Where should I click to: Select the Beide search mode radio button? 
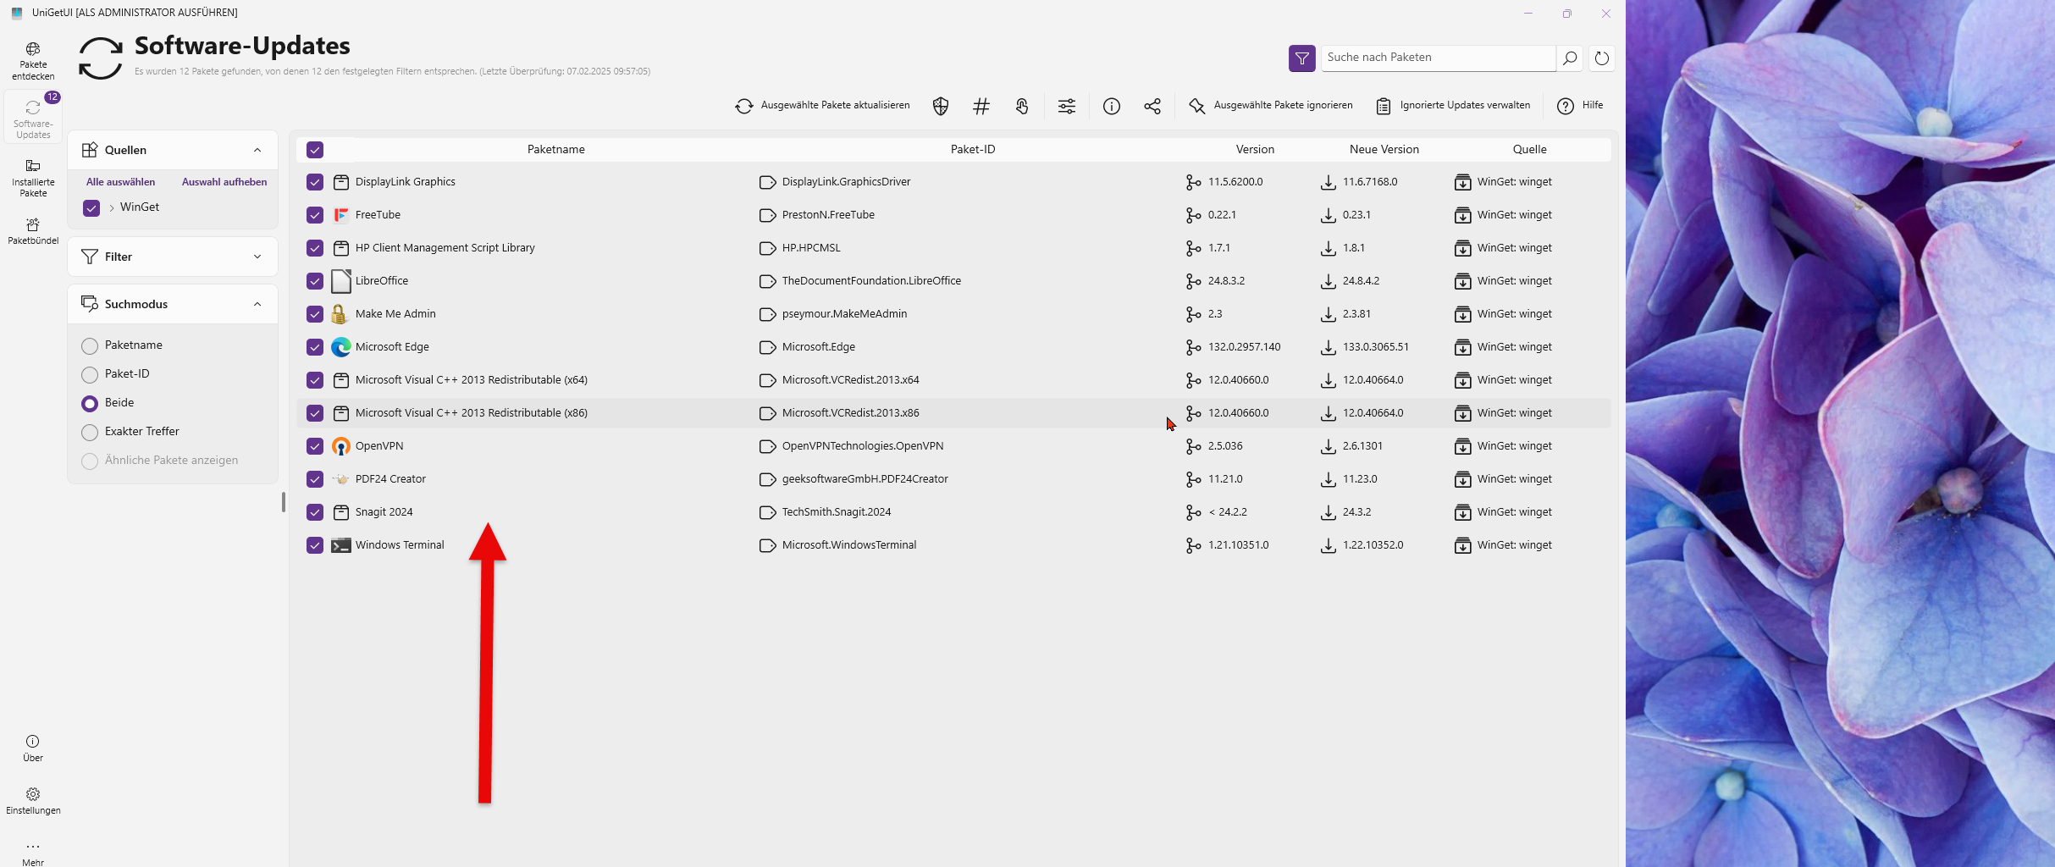tap(90, 403)
